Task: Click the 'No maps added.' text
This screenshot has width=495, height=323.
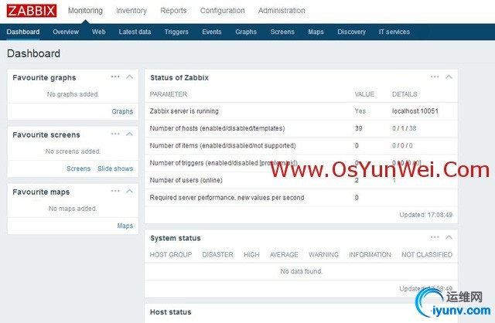Action: 73,208
